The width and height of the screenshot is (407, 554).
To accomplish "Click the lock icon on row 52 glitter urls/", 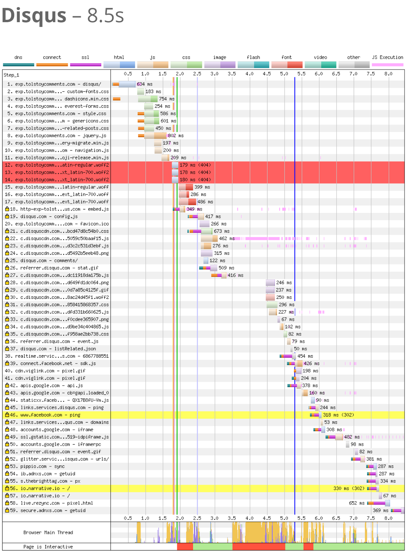I will click(7, 459).
